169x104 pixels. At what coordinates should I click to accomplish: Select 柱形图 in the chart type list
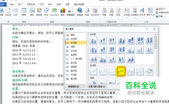pos(76,39)
